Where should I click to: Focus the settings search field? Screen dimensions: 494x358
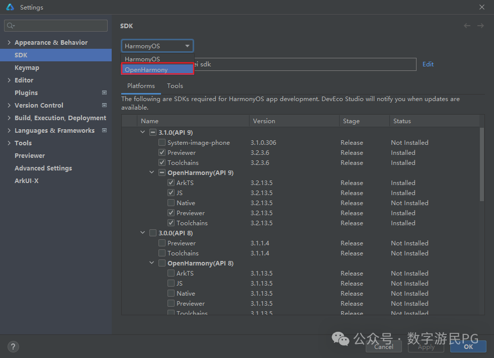pos(56,26)
